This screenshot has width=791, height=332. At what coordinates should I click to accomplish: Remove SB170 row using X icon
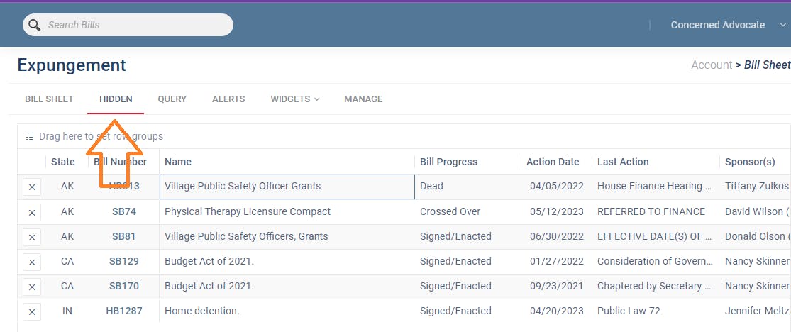point(32,287)
